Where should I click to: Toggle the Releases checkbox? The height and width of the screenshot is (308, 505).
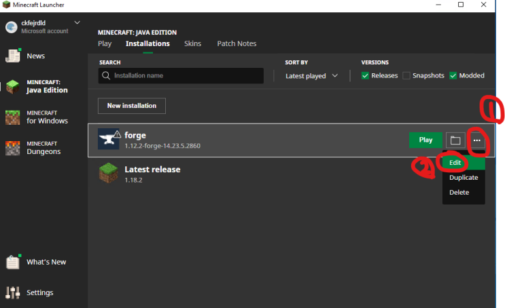(365, 75)
